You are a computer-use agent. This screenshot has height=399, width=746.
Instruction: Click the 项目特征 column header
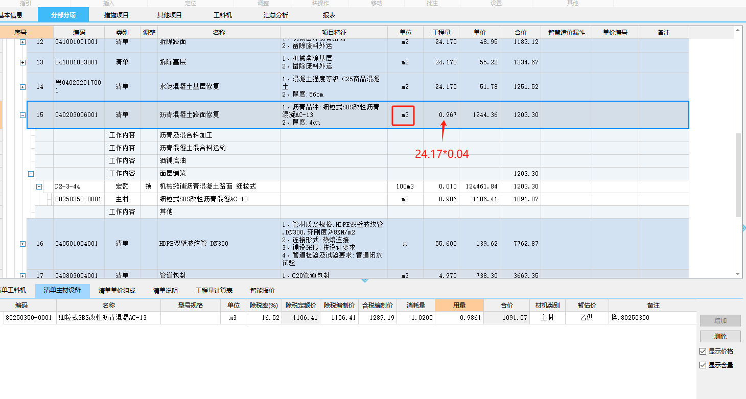(334, 33)
